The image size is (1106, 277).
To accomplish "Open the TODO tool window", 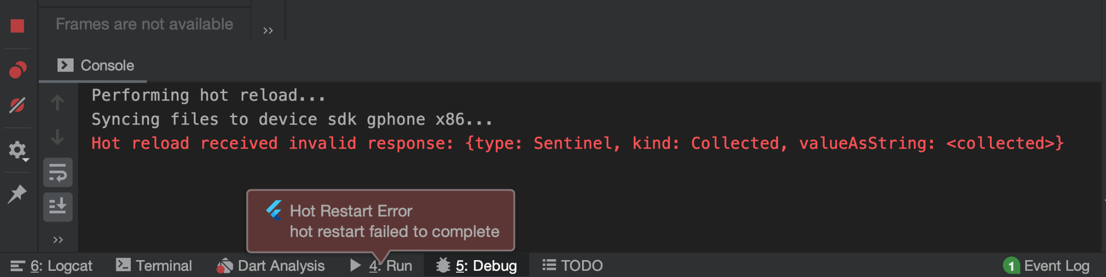I will click(x=572, y=265).
